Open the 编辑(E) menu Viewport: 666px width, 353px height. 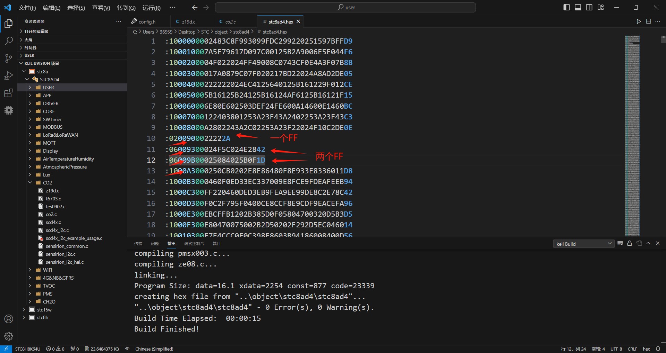[52, 8]
